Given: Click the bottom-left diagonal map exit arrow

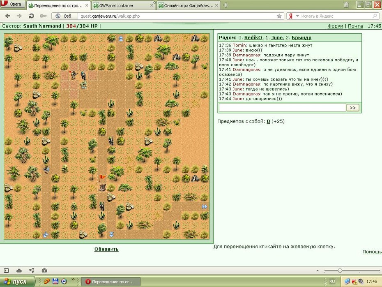Looking at the screenshot, I should [46, 235].
